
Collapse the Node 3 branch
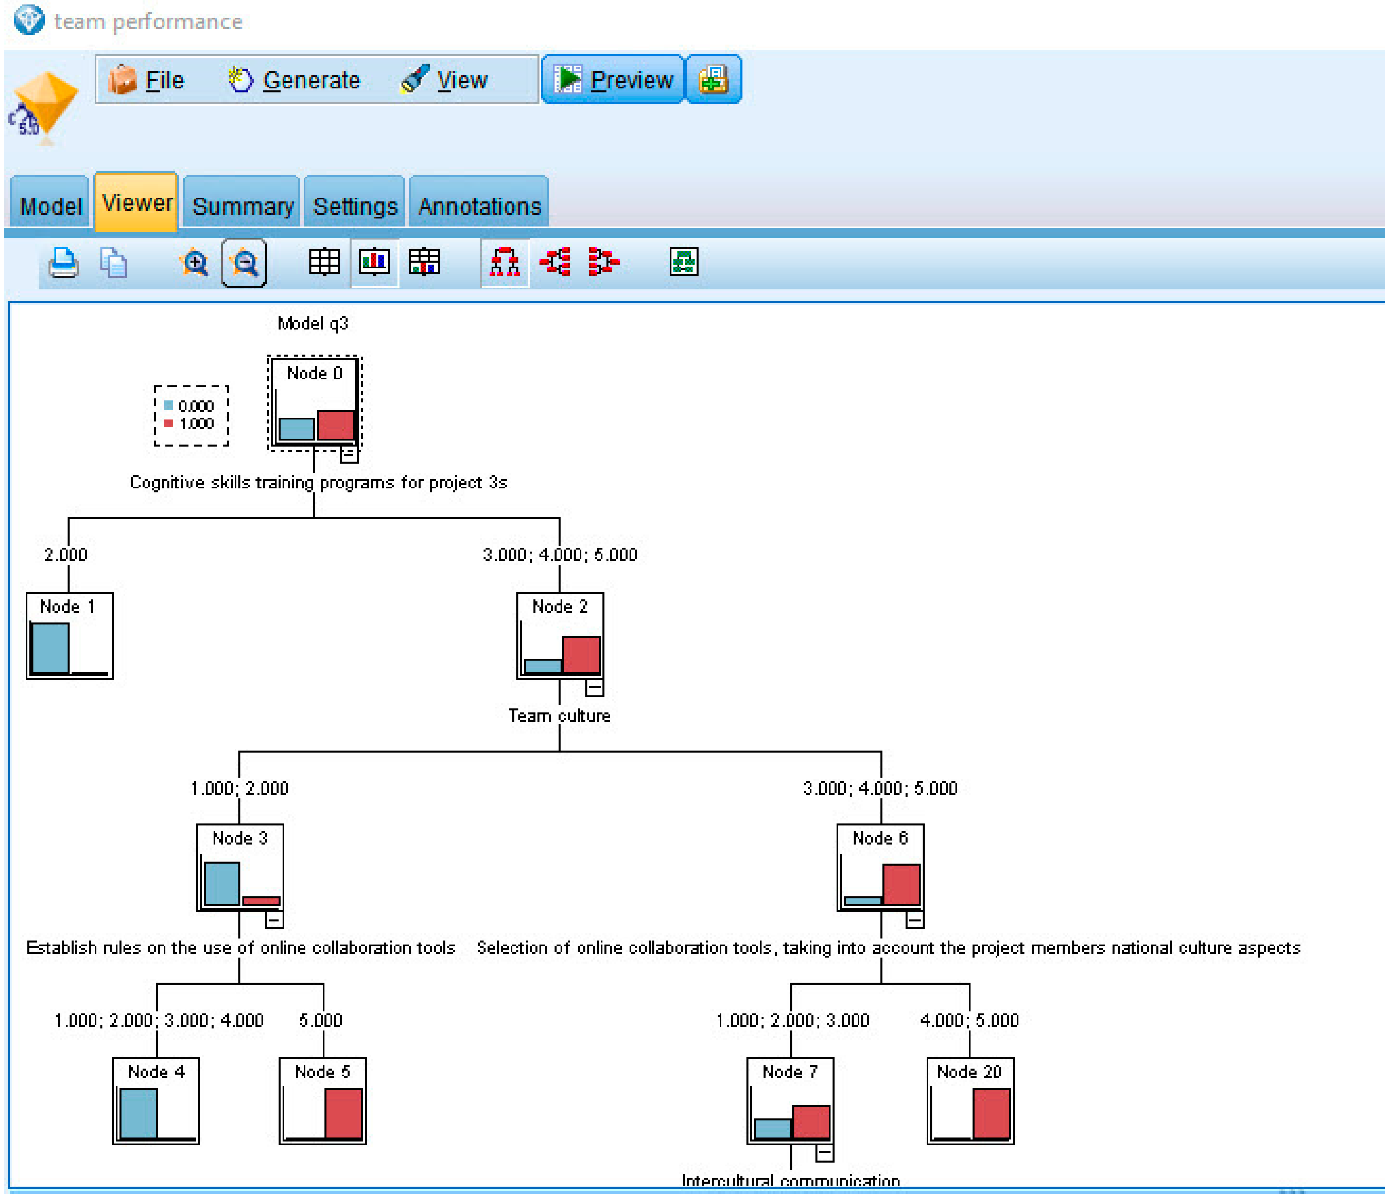pyautogui.click(x=275, y=919)
